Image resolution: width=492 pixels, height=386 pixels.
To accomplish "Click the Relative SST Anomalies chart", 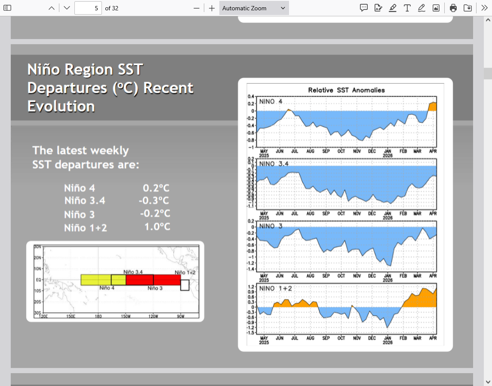I will click(x=345, y=215).
